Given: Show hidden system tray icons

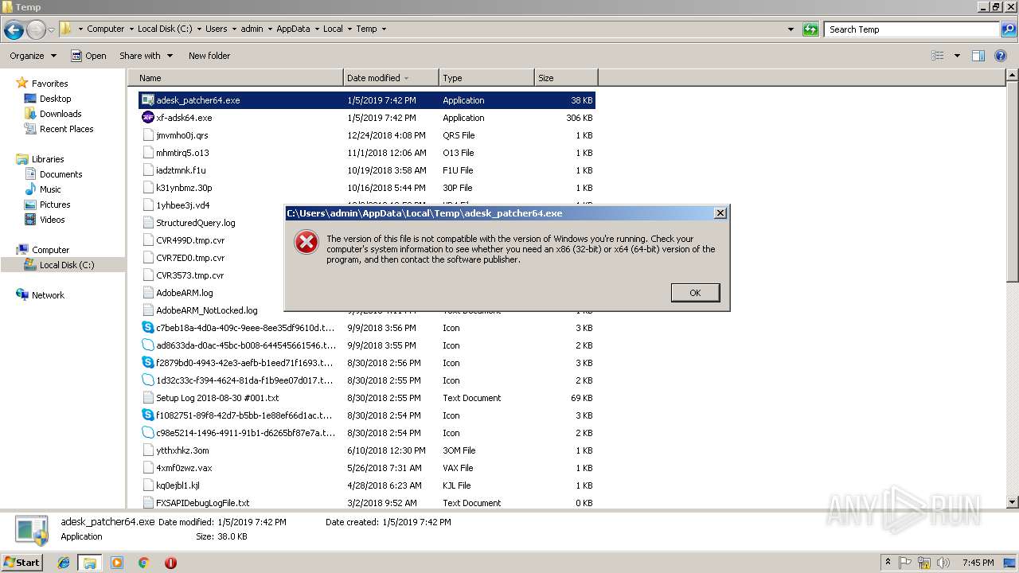Looking at the screenshot, I should (x=888, y=563).
